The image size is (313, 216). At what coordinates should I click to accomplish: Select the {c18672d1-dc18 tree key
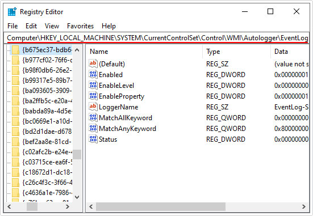pyautogui.click(x=47, y=172)
